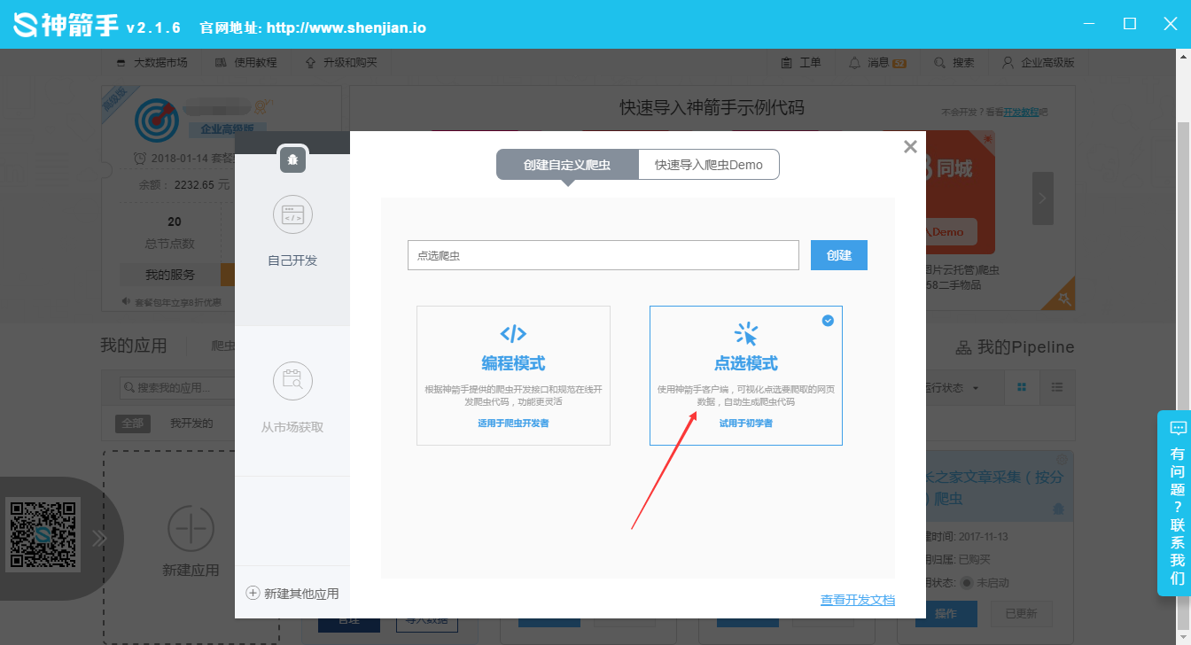The image size is (1191, 645).
Task: Open the 自己开发 code window icon
Action: click(292, 215)
